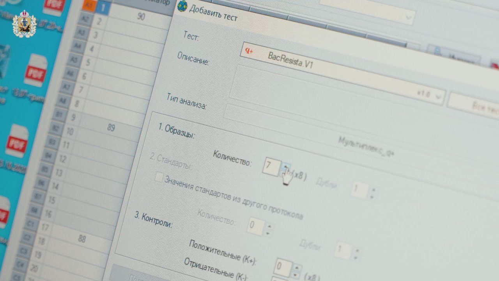Screen dimensions: 499x281
Task: Increase Образцы Количество with the up arrow
Action: [x=286, y=166]
